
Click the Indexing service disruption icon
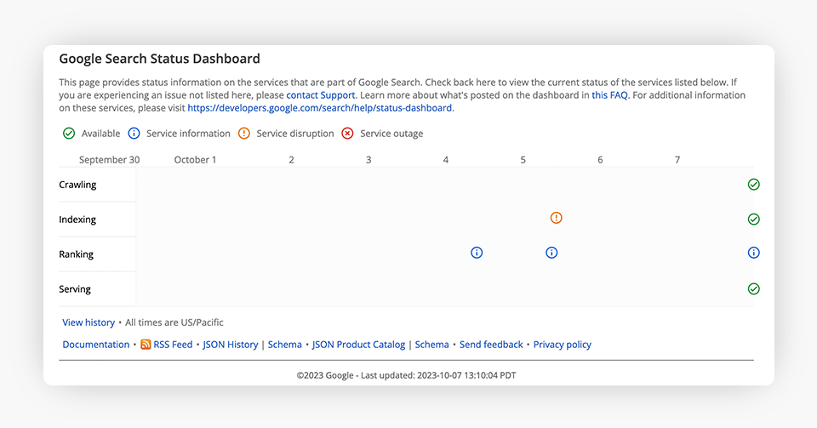556,218
